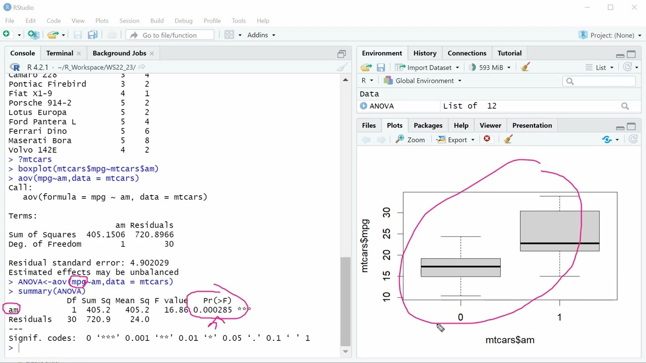Switch to the Viewer tab
This screenshot has height=363, width=646.
491,126
